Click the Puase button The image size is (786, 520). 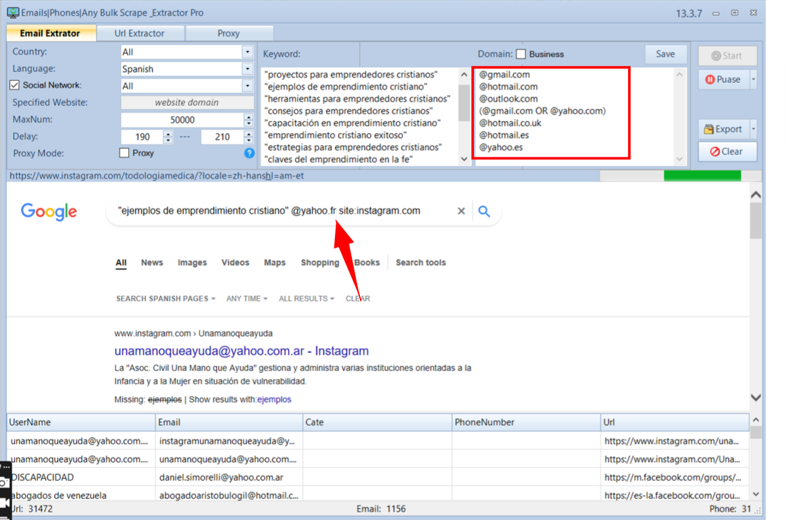tap(724, 79)
